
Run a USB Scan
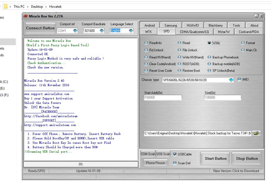coord(163,154)
